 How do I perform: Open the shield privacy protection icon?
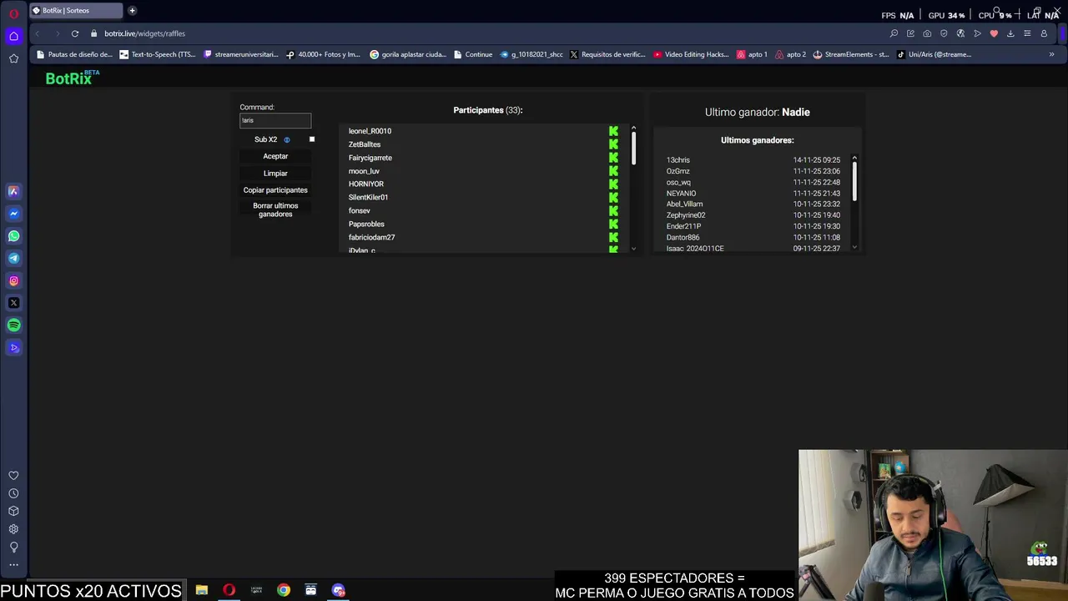coord(944,33)
